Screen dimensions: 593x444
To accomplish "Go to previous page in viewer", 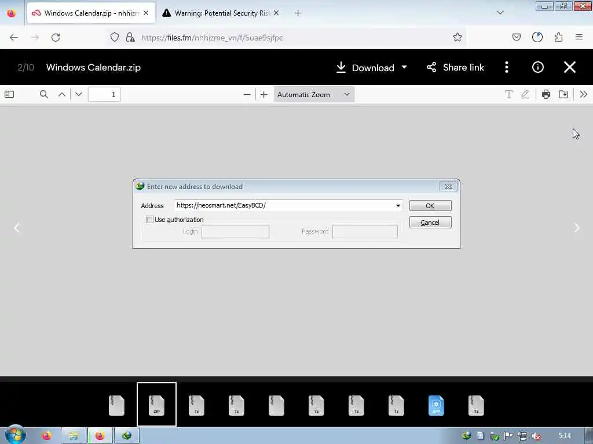I will [62, 94].
